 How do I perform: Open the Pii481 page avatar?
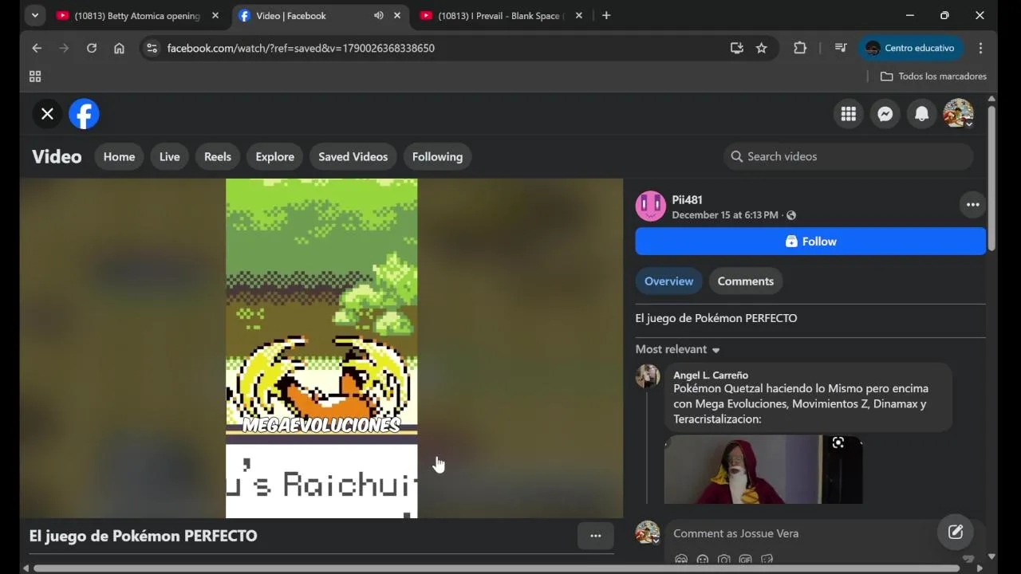(x=650, y=206)
